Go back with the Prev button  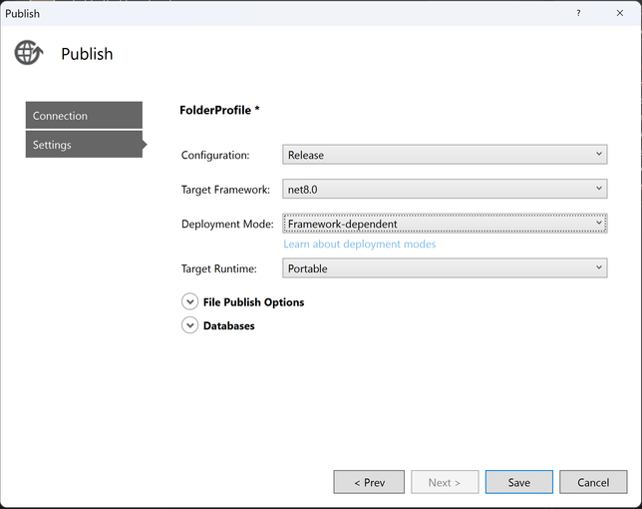click(x=369, y=482)
